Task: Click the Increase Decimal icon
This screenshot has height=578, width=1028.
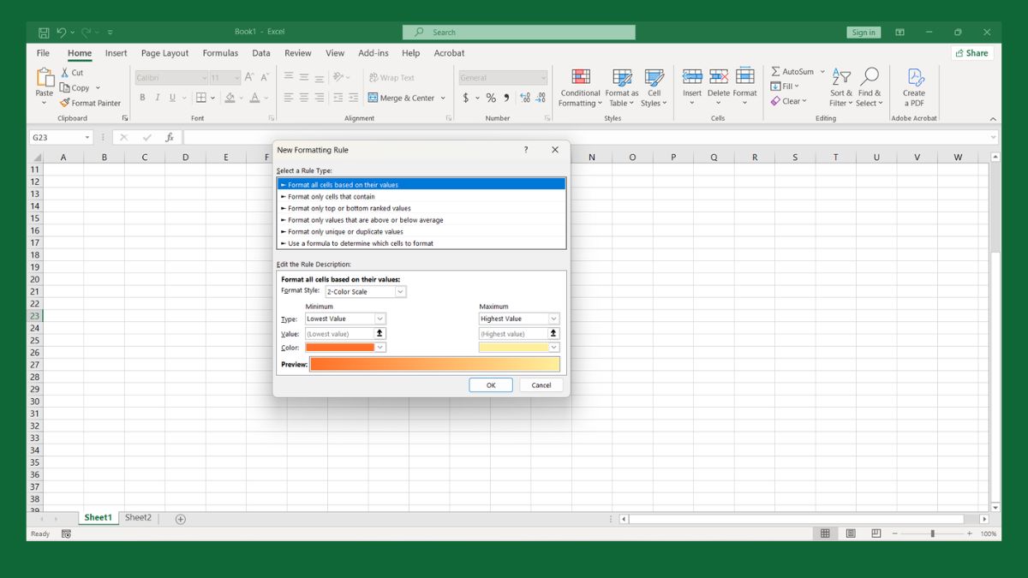Action: coord(525,98)
